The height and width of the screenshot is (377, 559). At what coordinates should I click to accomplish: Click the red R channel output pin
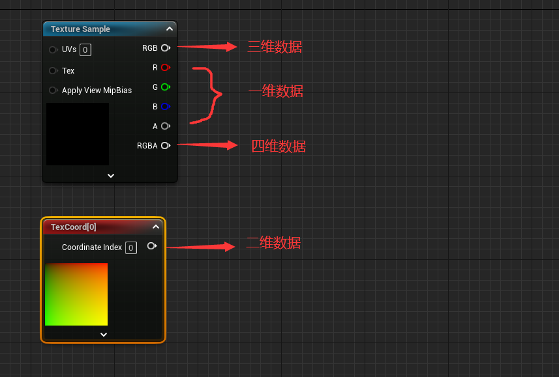tap(165, 68)
